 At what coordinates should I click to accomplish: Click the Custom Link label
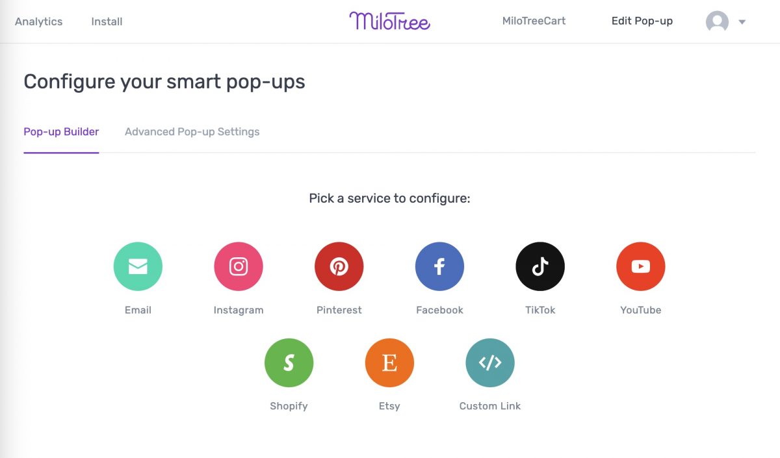click(x=490, y=406)
